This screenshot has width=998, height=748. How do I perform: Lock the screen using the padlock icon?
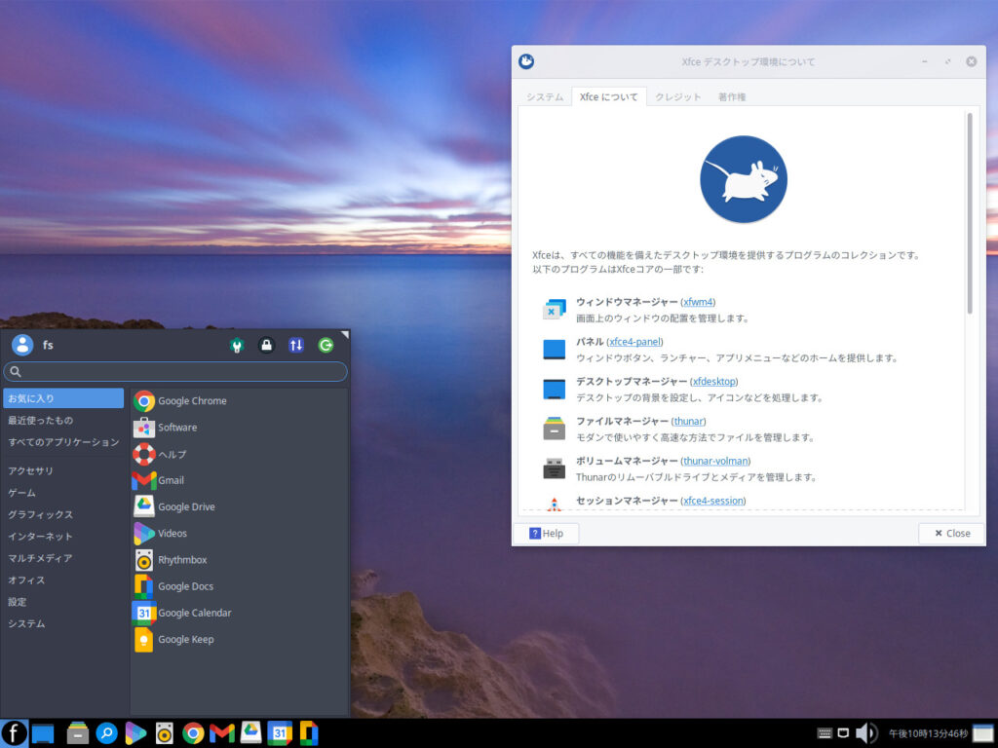[266, 345]
